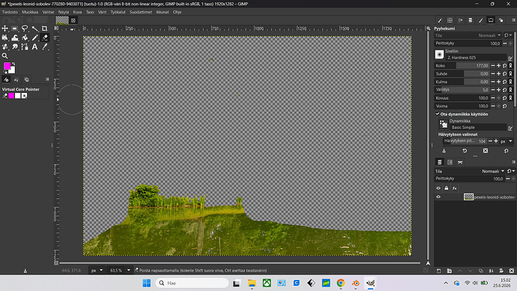Viewport: 517px width, 291px height.
Task: Select the Bucket Fill tool
Action: tap(25, 37)
